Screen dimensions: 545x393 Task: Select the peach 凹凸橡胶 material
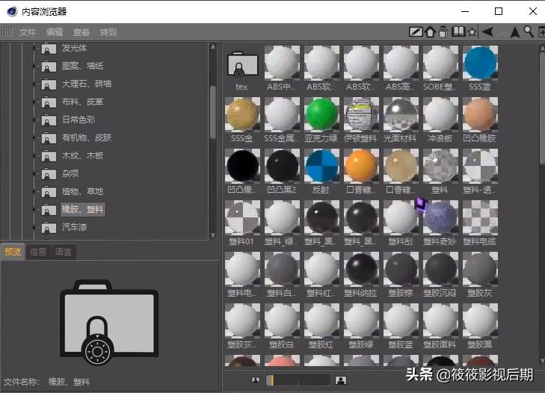tap(480, 114)
